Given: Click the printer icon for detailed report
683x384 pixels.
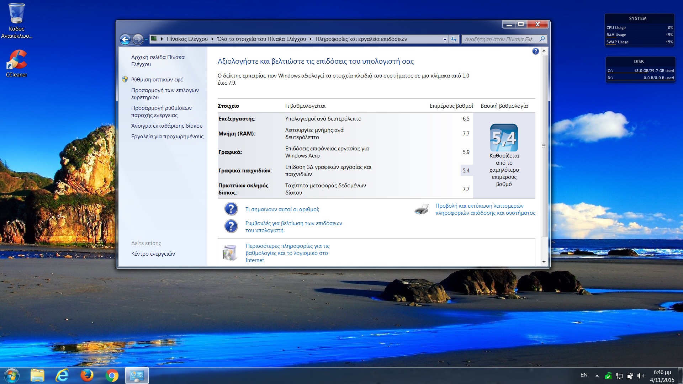Looking at the screenshot, I should pos(422,209).
